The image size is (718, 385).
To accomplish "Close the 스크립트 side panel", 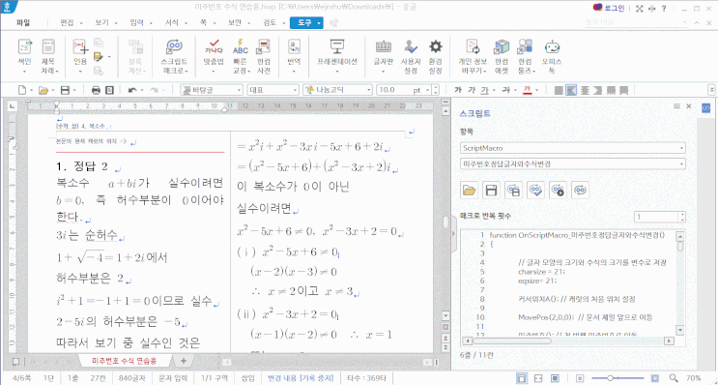I will click(688, 105).
